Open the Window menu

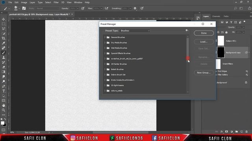click(78, 2)
